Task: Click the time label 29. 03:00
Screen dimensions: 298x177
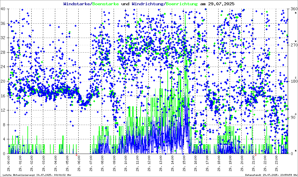Action: [x=44, y=164]
